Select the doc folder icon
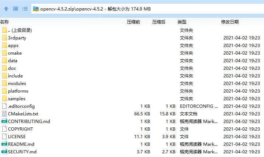This screenshot has height=157, width=264. (4, 68)
